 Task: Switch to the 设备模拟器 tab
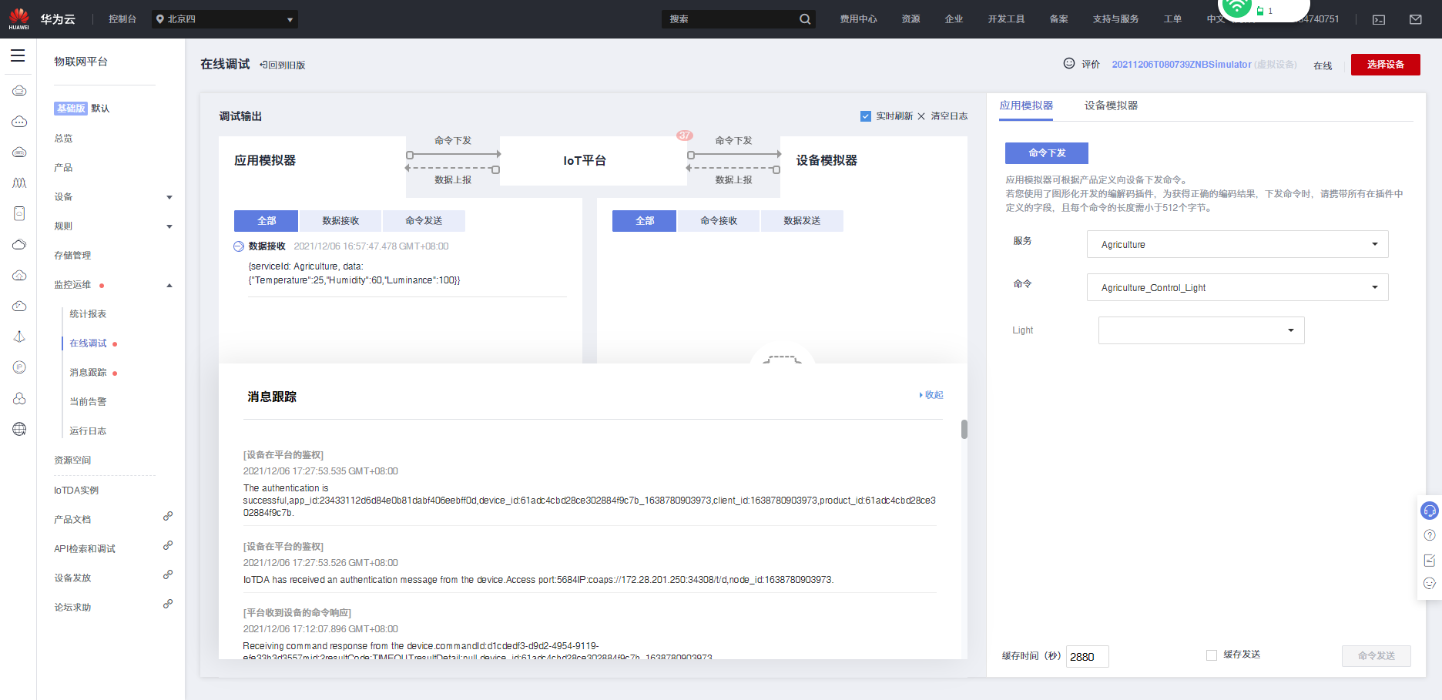tap(1111, 106)
